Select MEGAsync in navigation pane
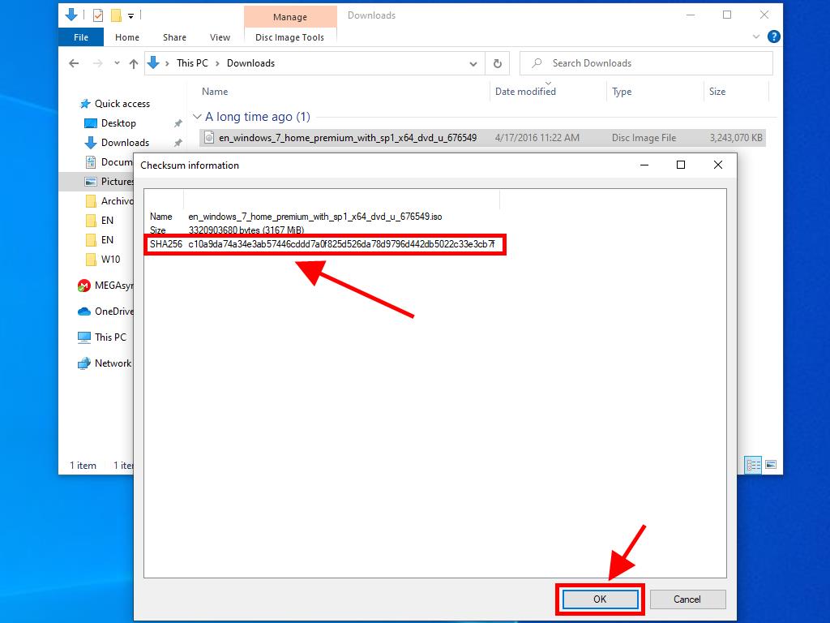 point(112,286)
